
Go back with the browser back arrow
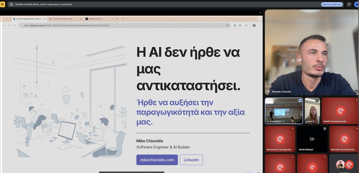pos(4,25)
